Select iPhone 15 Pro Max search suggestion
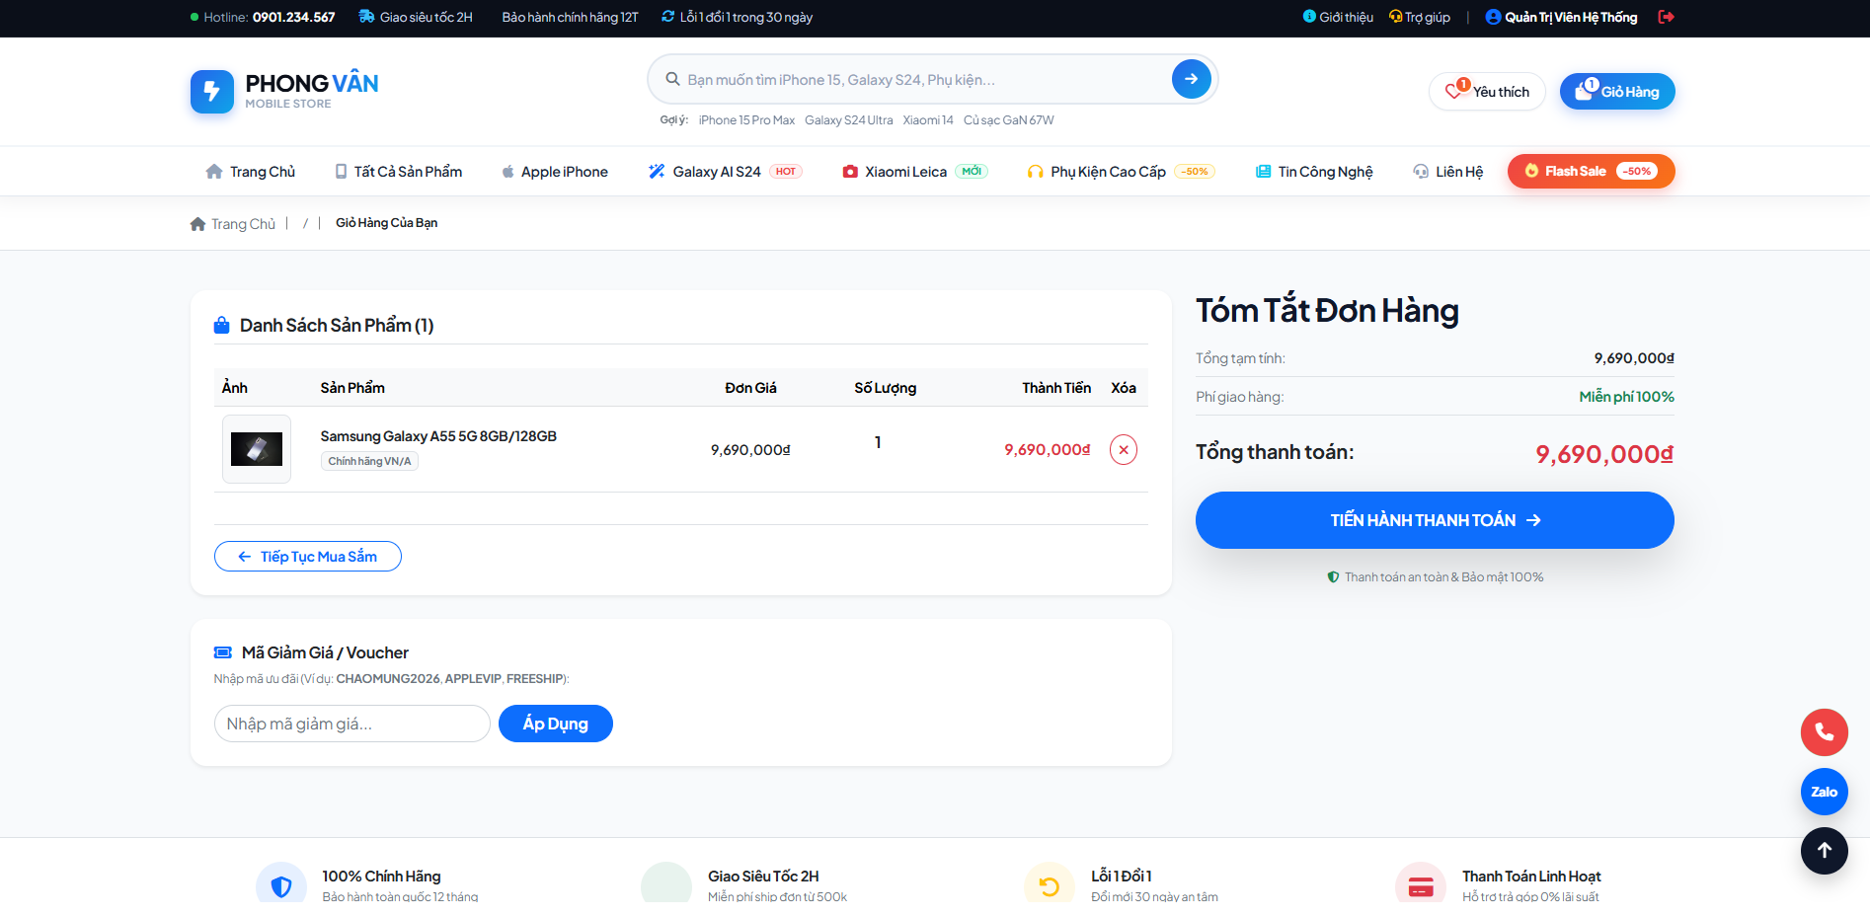The width and height of the screenshot is (1870, 916). 746,120
